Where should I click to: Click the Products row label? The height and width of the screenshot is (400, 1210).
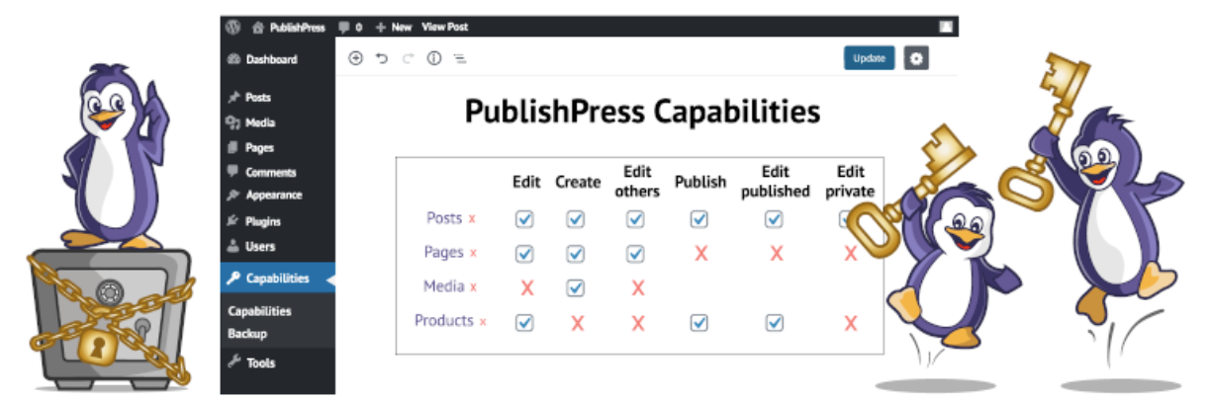(x=444, y=321)
